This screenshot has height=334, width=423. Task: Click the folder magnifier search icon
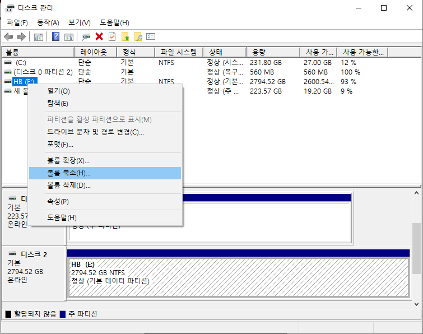pyautogui.click(x=138, y=36)
